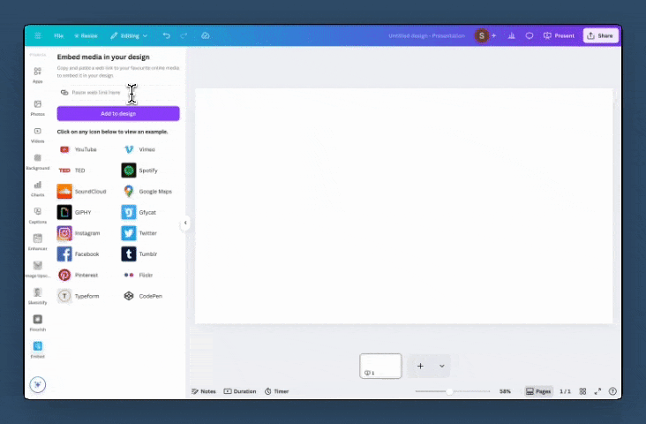View the CodePen embed example

(x=143, y=296)
